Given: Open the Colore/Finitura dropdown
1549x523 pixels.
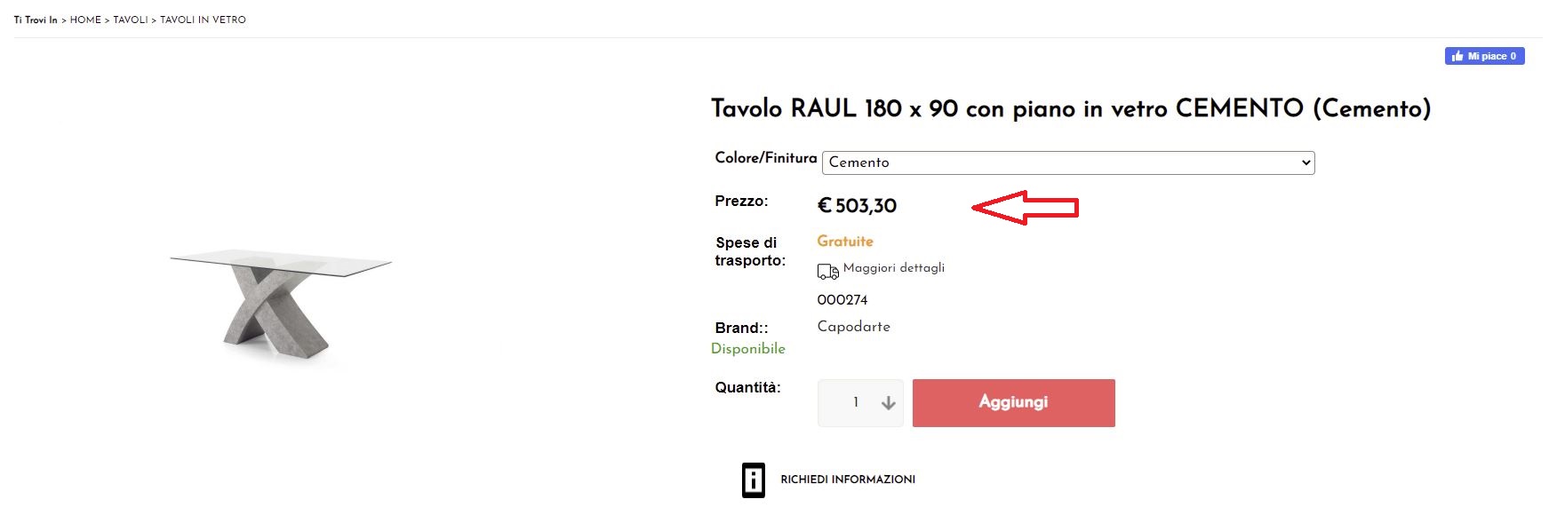Looking at the screenshot, I should (1068, 162).
